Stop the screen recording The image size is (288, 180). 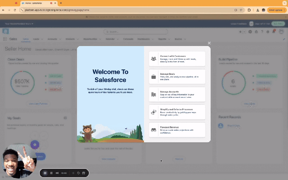coord(45,173)
